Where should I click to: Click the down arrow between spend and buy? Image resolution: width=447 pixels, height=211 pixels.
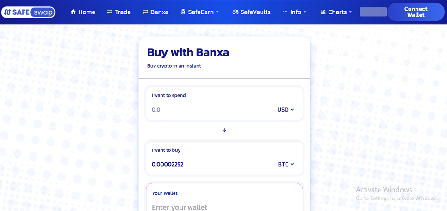click(x=224, y=130)
